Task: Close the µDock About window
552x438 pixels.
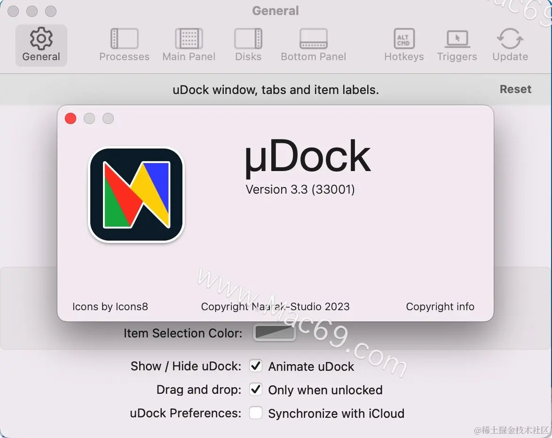Action: (x=71, y=118)
